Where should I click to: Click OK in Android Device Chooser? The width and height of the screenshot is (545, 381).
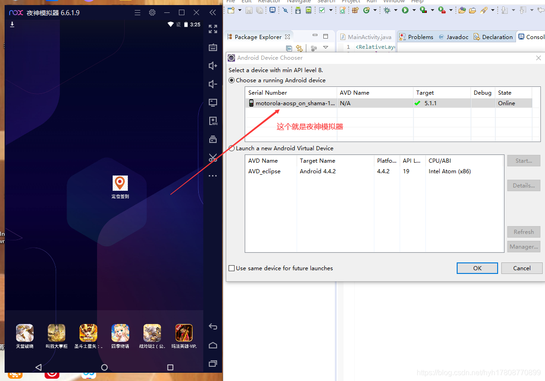(477, 268)
